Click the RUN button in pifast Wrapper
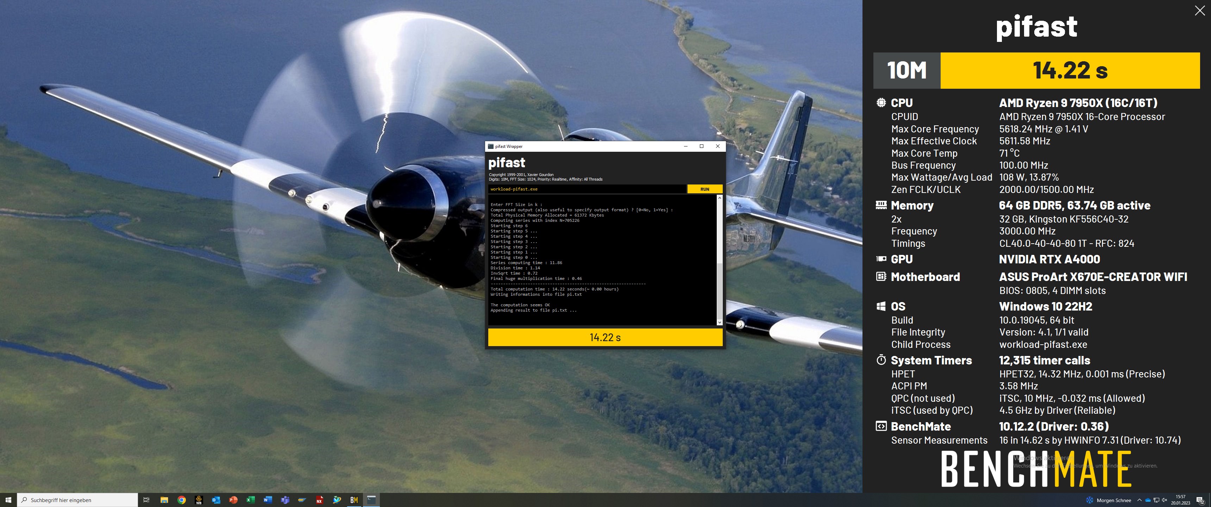Viewport: 1211px width, 507px height. pyautogui.click(x=704, y=189)
